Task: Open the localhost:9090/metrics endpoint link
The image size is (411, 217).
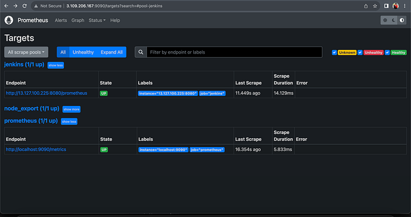Action: tap(36, 149)
